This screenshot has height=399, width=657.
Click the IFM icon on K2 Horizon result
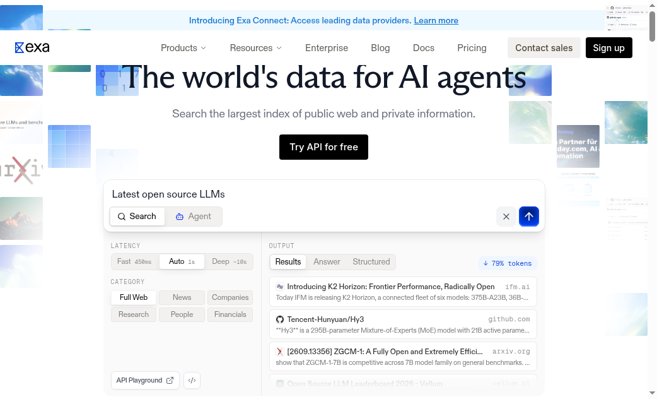[280, 287]
